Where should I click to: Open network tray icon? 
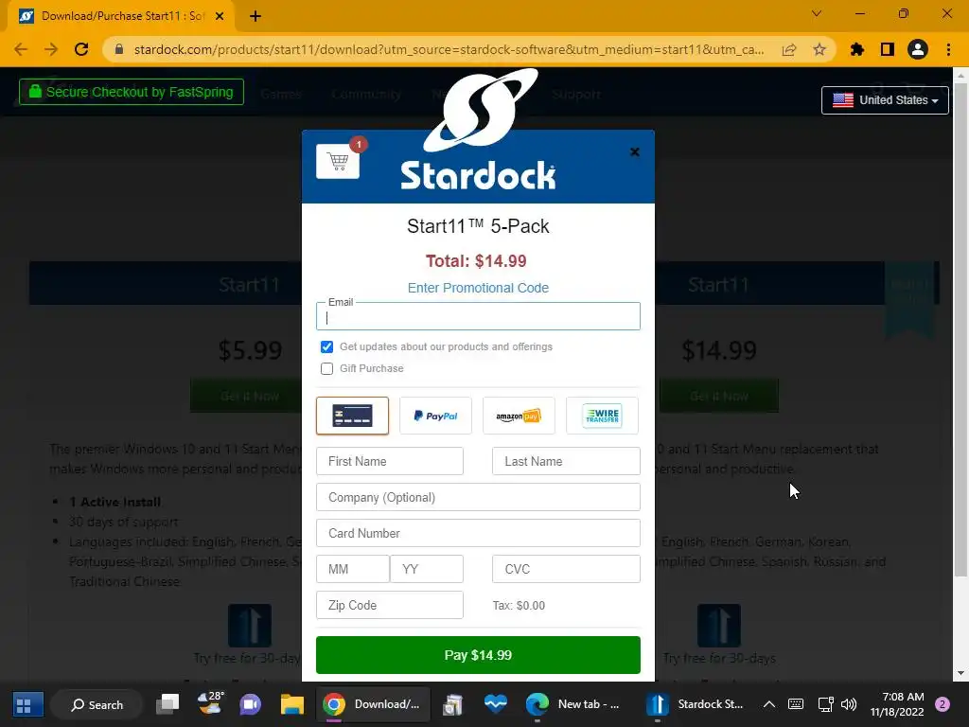point(825,704)
